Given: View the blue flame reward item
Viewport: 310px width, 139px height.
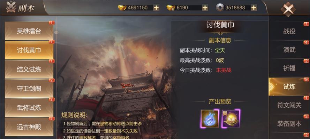Looking at the screenshot, I should click(x=210, y=118).
